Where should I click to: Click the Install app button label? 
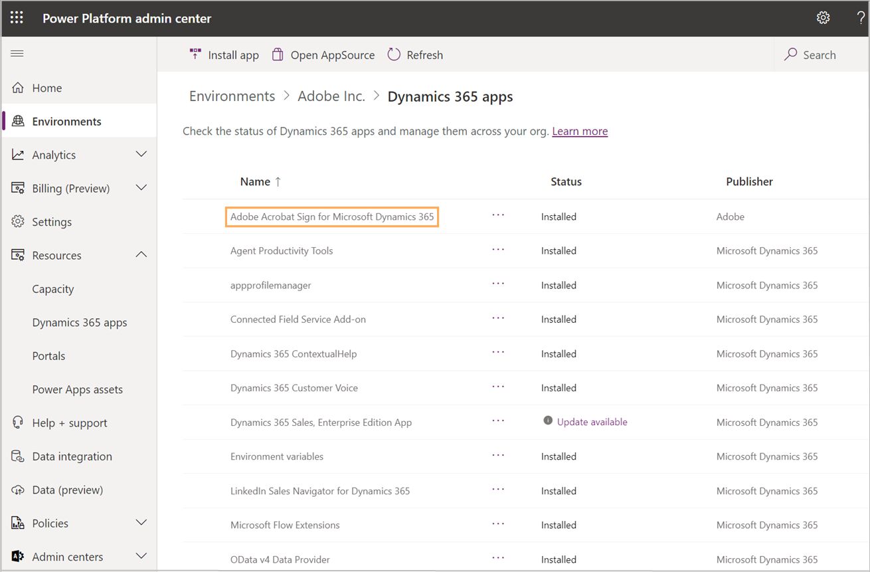(x=234, y=55)
